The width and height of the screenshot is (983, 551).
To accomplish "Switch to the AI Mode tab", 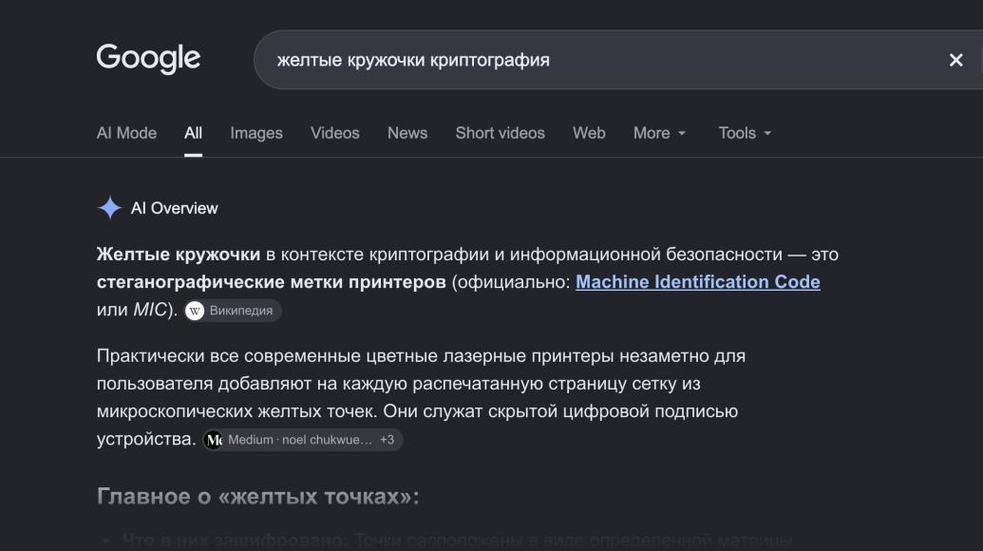I will click(x=126, y=133).
